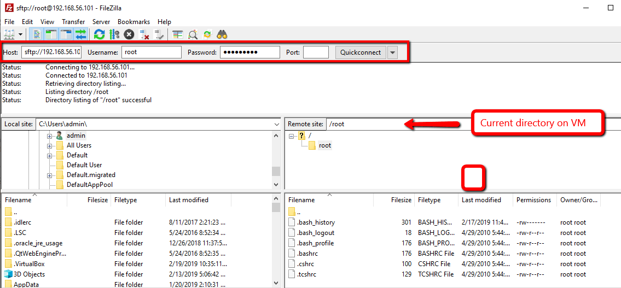Expand the Default folder node
The width and height of the screenshot is (621, 288).
point(49,155)
